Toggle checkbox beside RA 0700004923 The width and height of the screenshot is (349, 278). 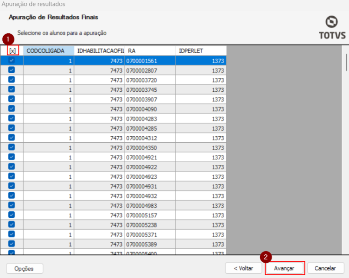[x=12, y=176]
